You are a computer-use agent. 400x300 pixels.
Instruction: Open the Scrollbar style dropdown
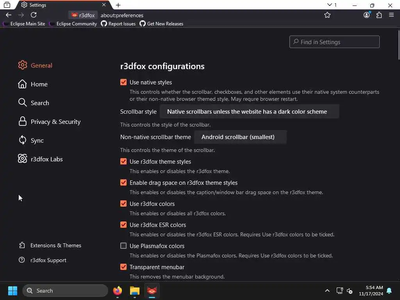point(250,111)
